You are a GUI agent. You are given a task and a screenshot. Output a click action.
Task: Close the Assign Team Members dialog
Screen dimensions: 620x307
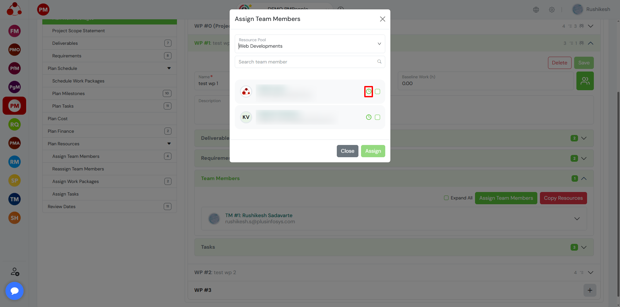tap(383, 19)
